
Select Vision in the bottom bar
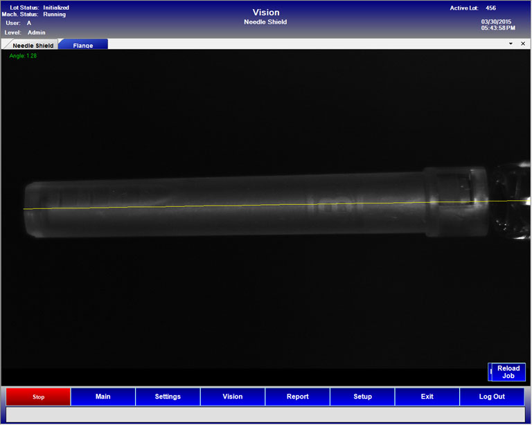click(233, 397)
